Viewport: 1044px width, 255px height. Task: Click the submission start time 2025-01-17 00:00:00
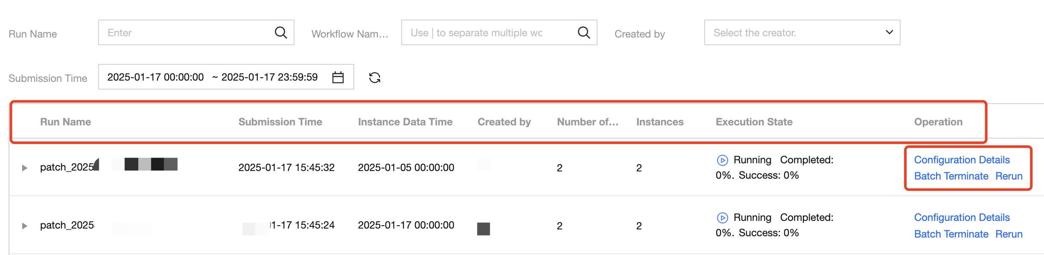pyautogui.click(x=155, y=77)
